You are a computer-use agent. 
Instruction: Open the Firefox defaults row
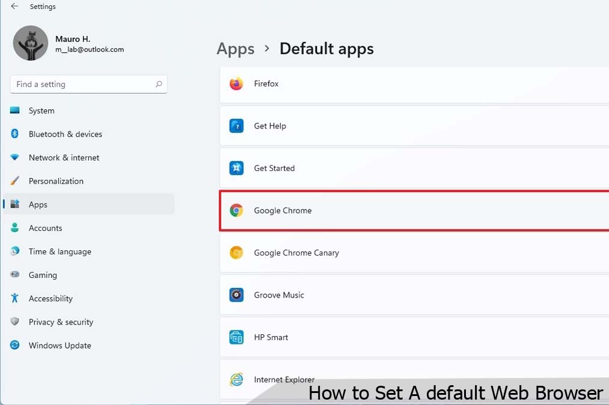[414, 85]
